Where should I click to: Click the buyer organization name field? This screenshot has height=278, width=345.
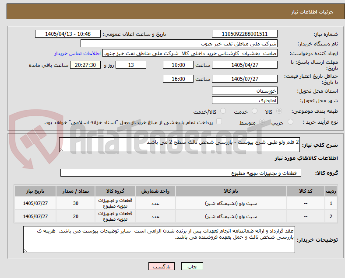pyautogui.click(x=179, y=43)
